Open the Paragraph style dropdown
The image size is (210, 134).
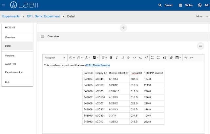(x=55, y=57)
